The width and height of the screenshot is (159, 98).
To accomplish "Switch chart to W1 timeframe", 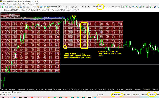I will [x=116, y=7].
